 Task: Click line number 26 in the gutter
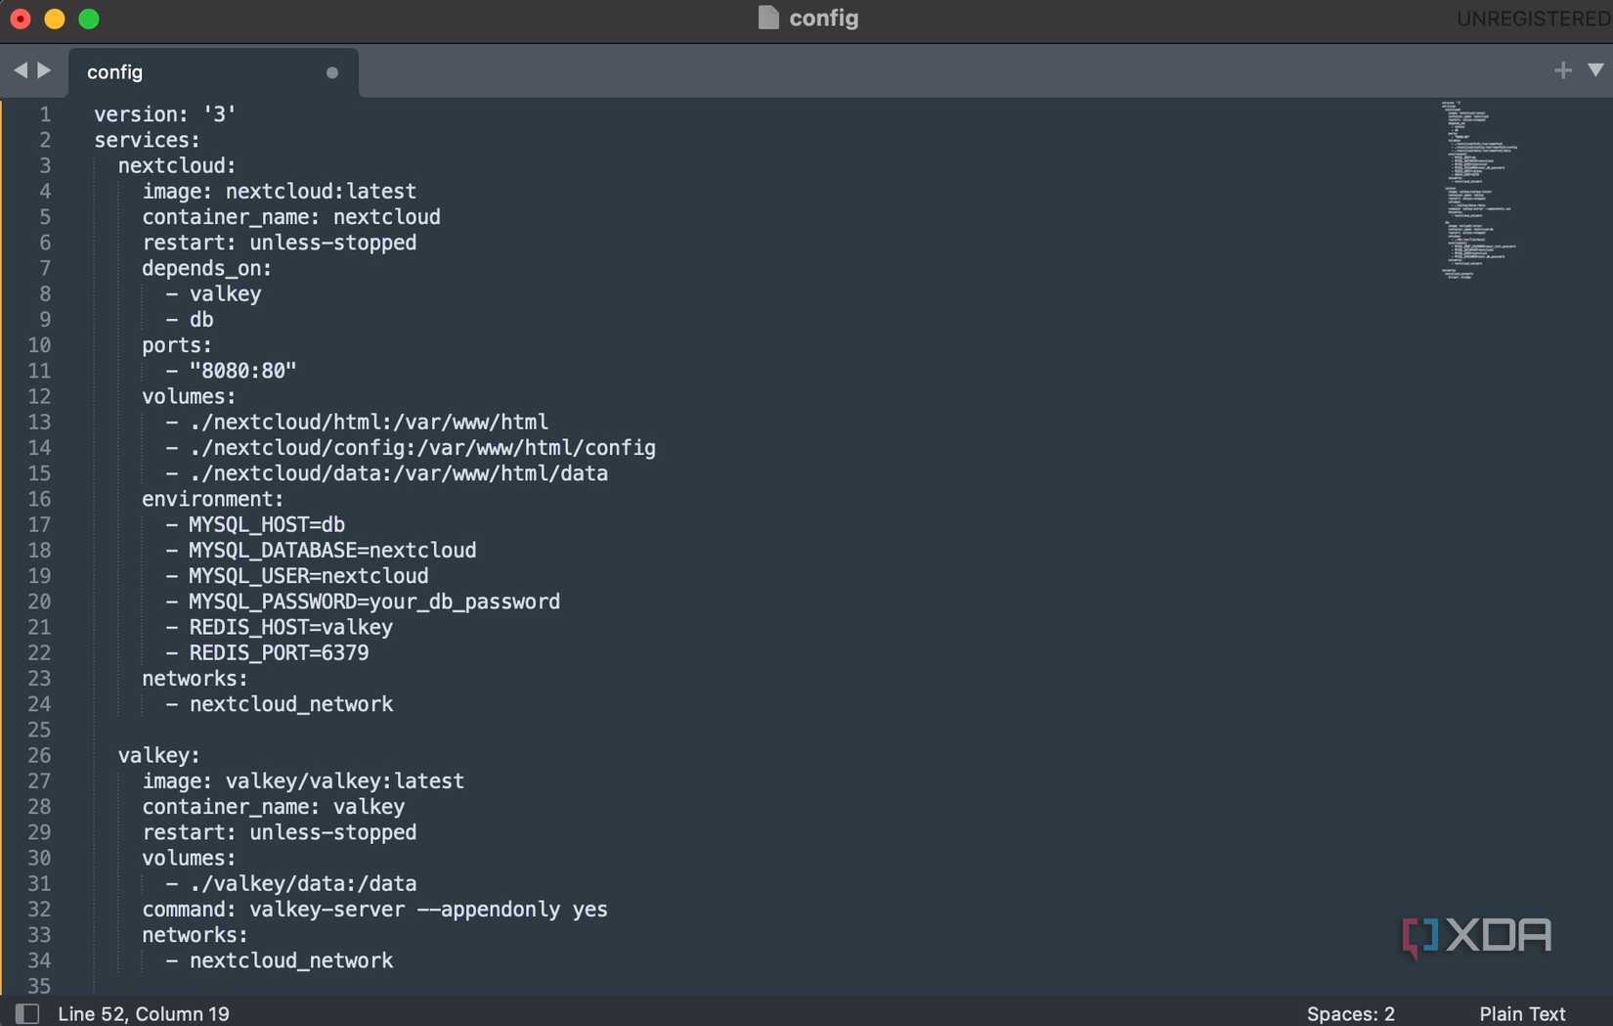39,755
